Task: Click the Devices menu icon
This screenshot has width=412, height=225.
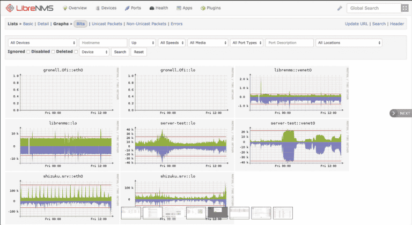Action: 97,9
